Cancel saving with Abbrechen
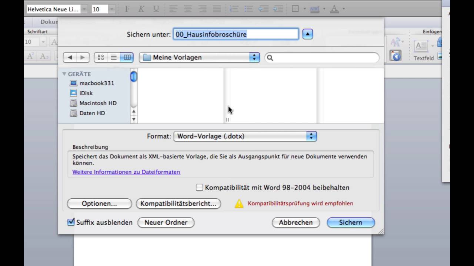The image size is (474, 266). (296, 222)
